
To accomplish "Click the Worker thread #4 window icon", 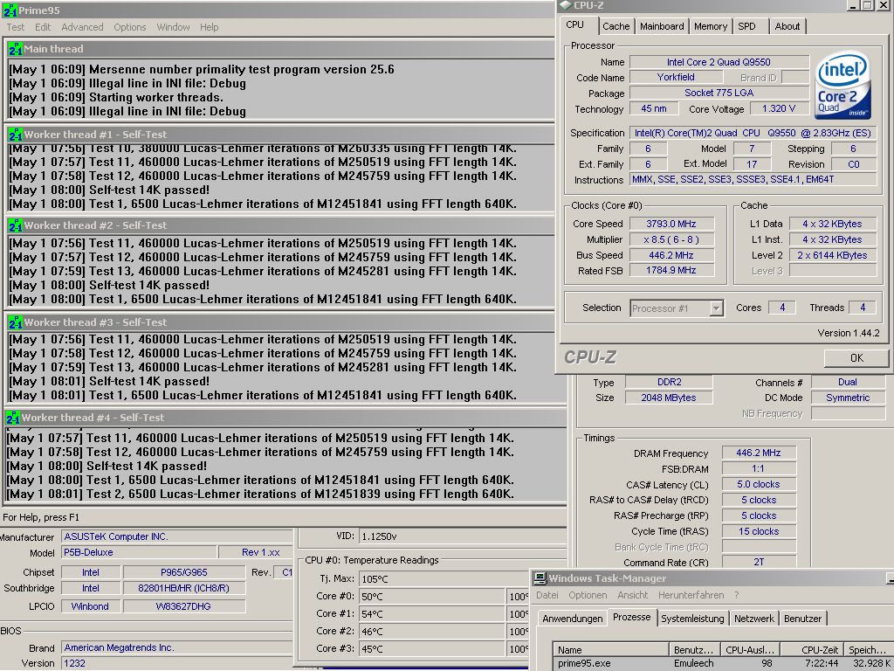I will [x=12, y=417].
